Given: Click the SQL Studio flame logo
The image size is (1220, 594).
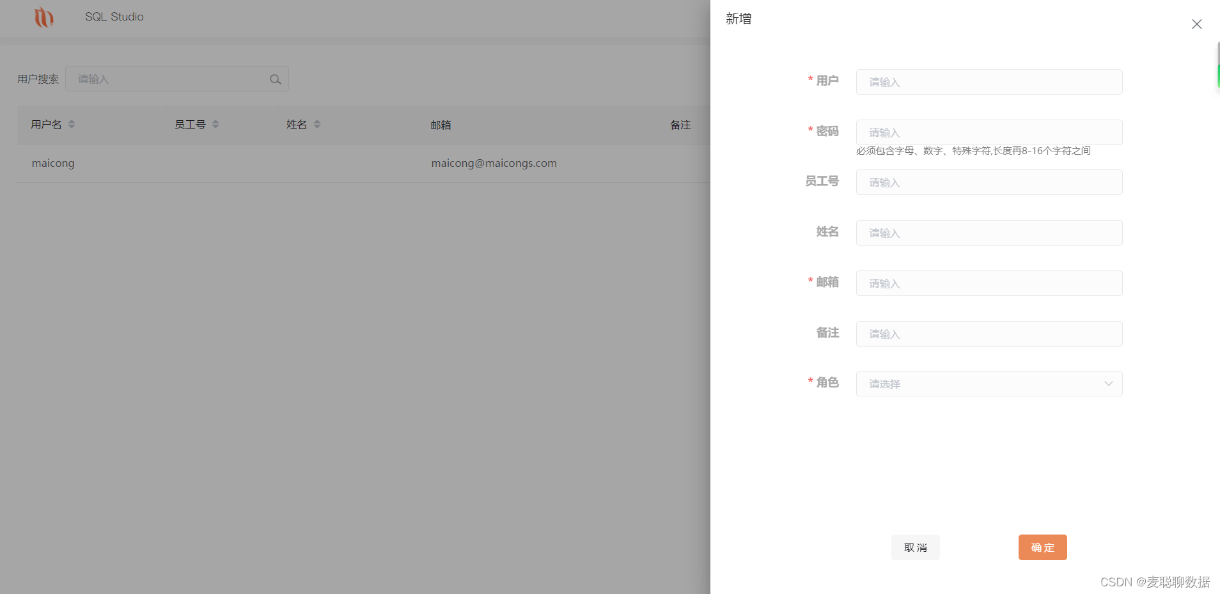Looking at the screenshot, I should click(43, 17).
